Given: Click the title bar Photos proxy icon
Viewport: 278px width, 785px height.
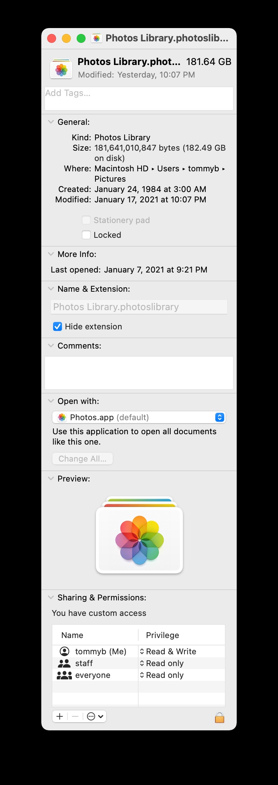Looking at the screenshot, I should tap(97, 38).
